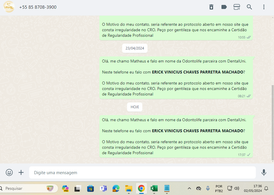The image size is (274, 195).
Task: Open the three-dot chat menu
Action: tap(264, 7)
